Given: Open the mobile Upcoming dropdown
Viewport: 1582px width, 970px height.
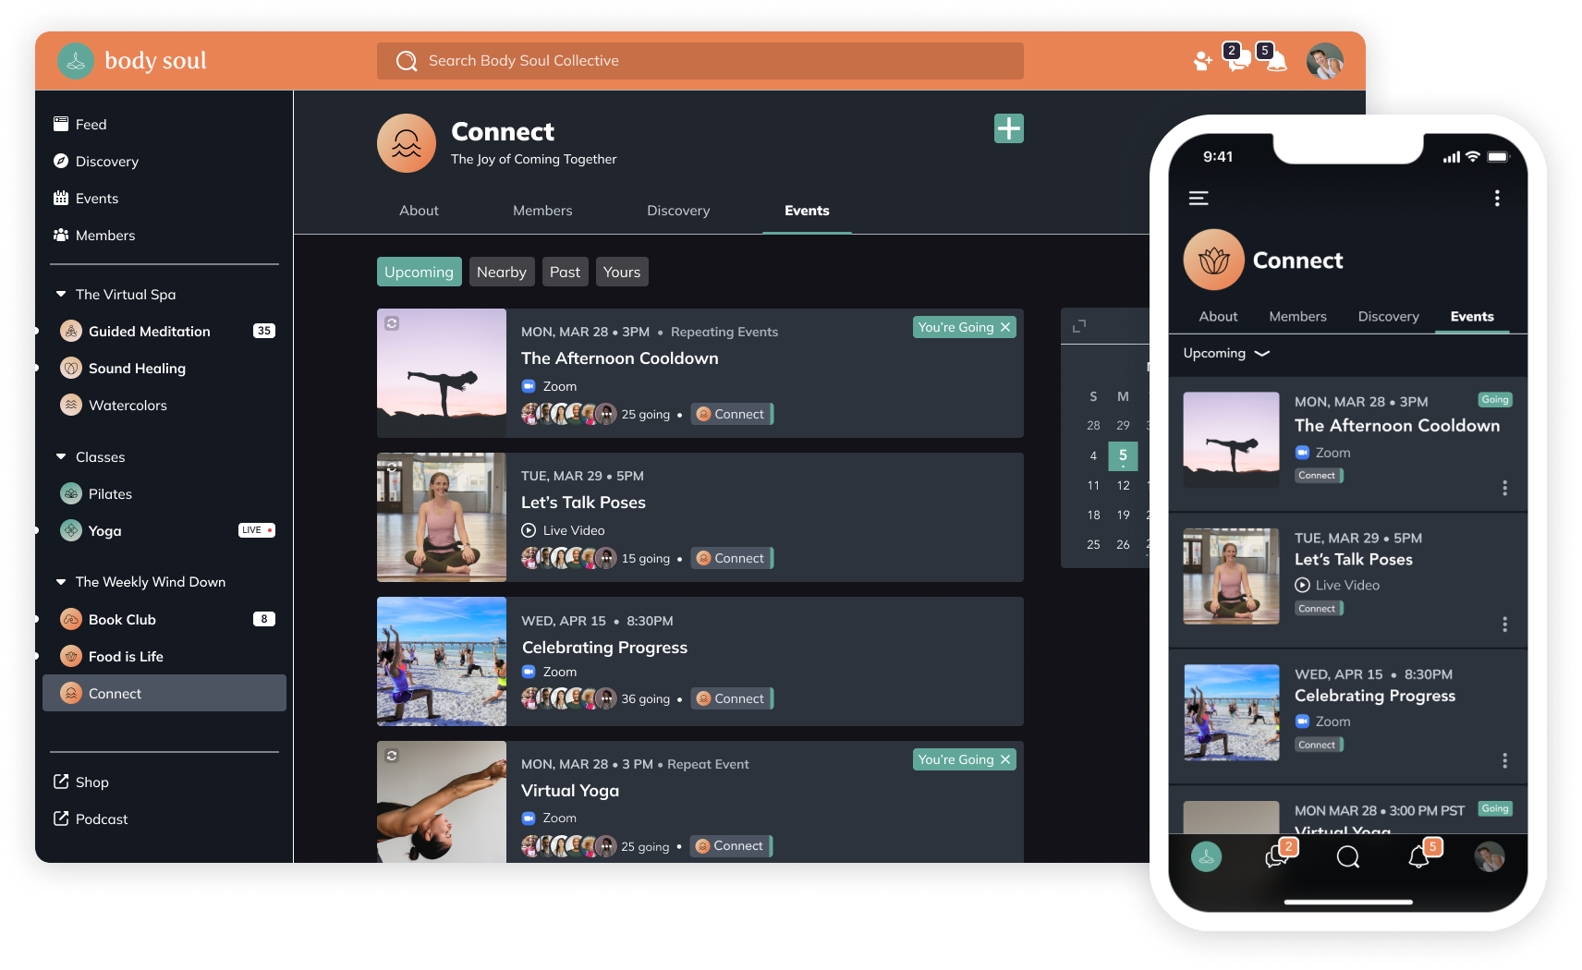Looking at the screenshot, I should [x=1226, y=353].
